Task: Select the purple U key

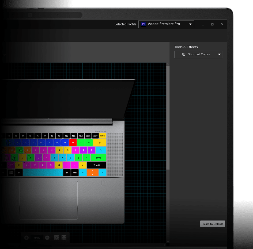Action: 52,150
